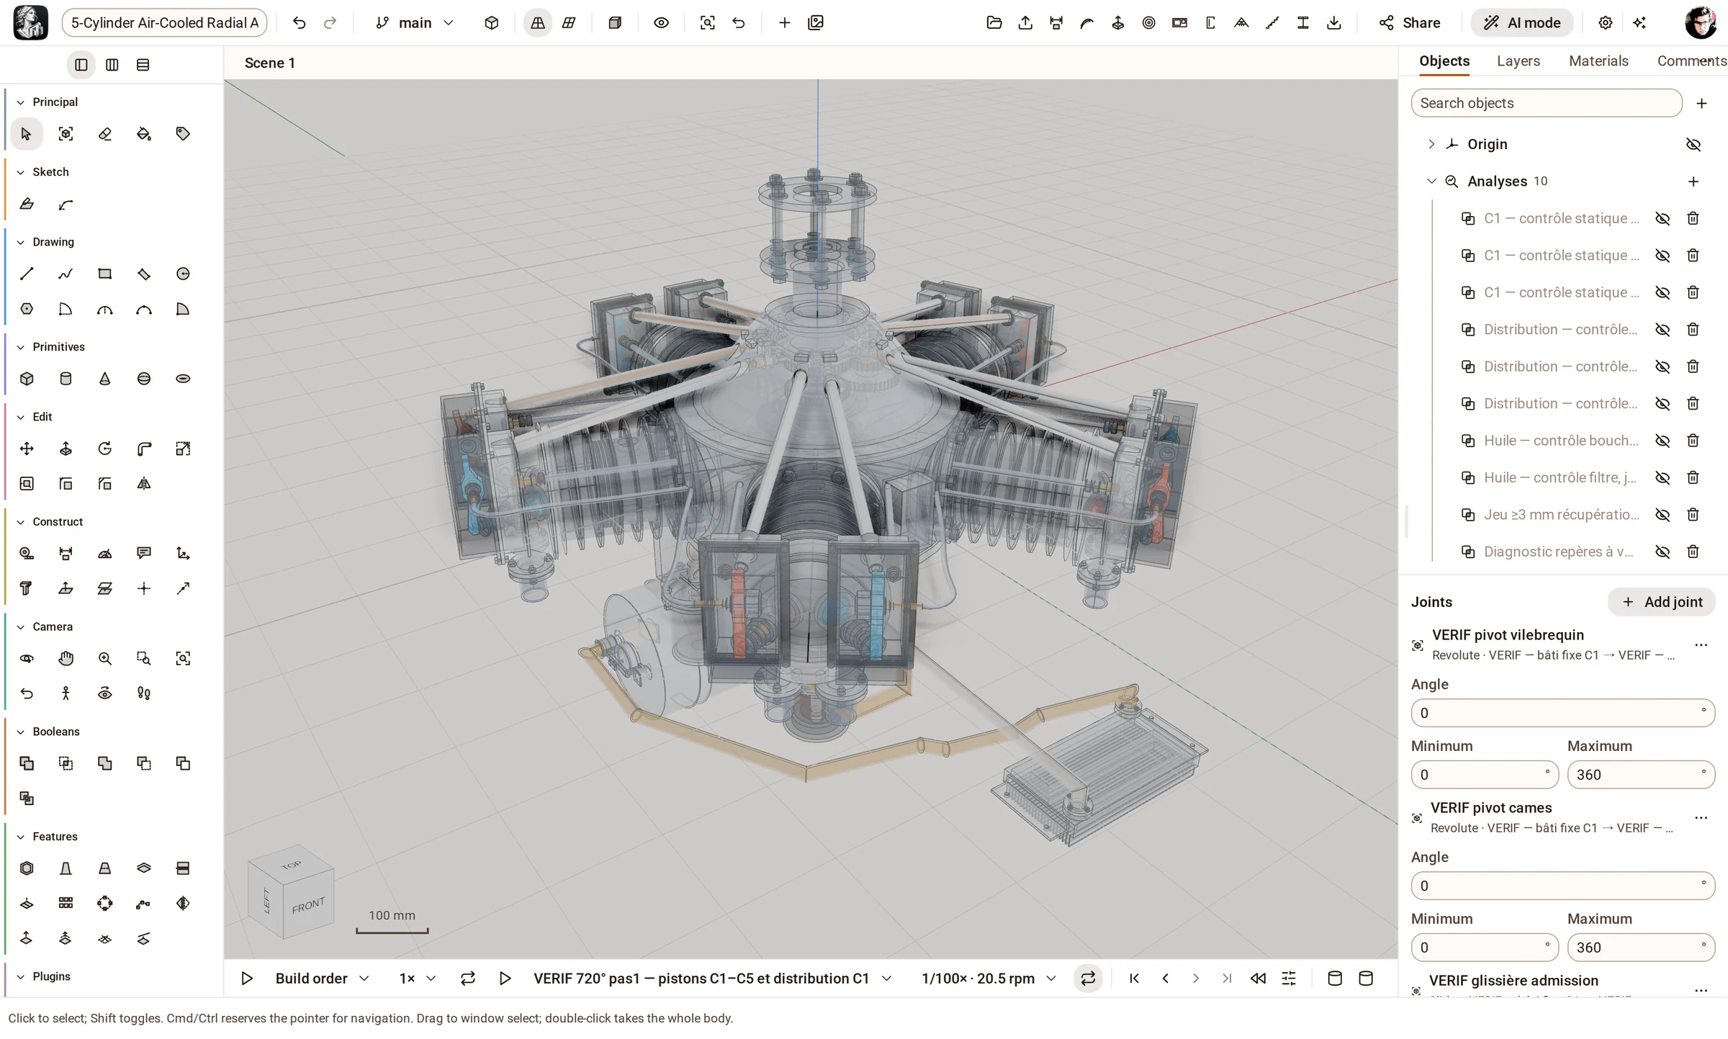1728x1039 pixels.
Task: Click Angle field of VERIF pivot vilebrequin
Action: 1563,713
